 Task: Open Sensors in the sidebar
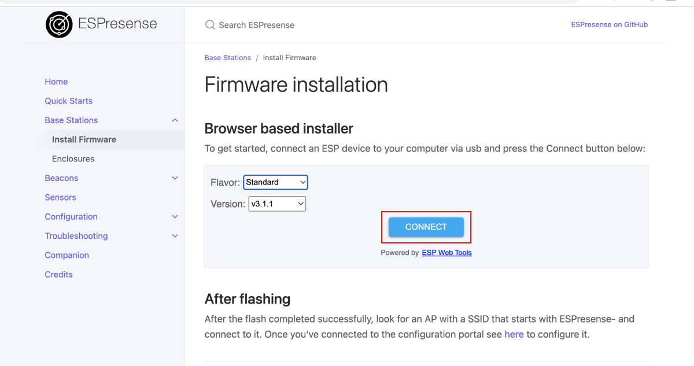[x=60, y=197]
